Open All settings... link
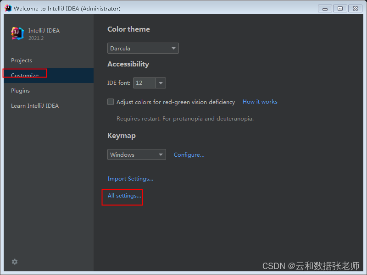Viewport: 367px width, 275px height. (124, 196)
